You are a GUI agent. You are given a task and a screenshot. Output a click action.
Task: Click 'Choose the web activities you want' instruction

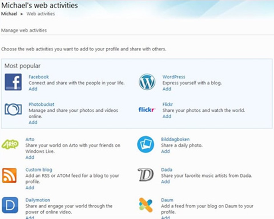[x=84, y=49]
